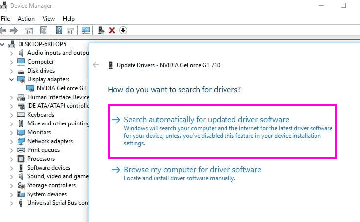The image size is (360, 222).
Task: Expand the Storage controllers chevron
Action: click(11, 186)
